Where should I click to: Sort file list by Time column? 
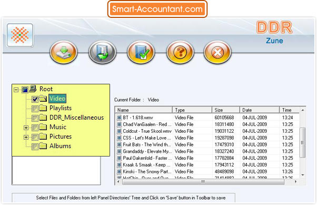click(x=289, y=110)
